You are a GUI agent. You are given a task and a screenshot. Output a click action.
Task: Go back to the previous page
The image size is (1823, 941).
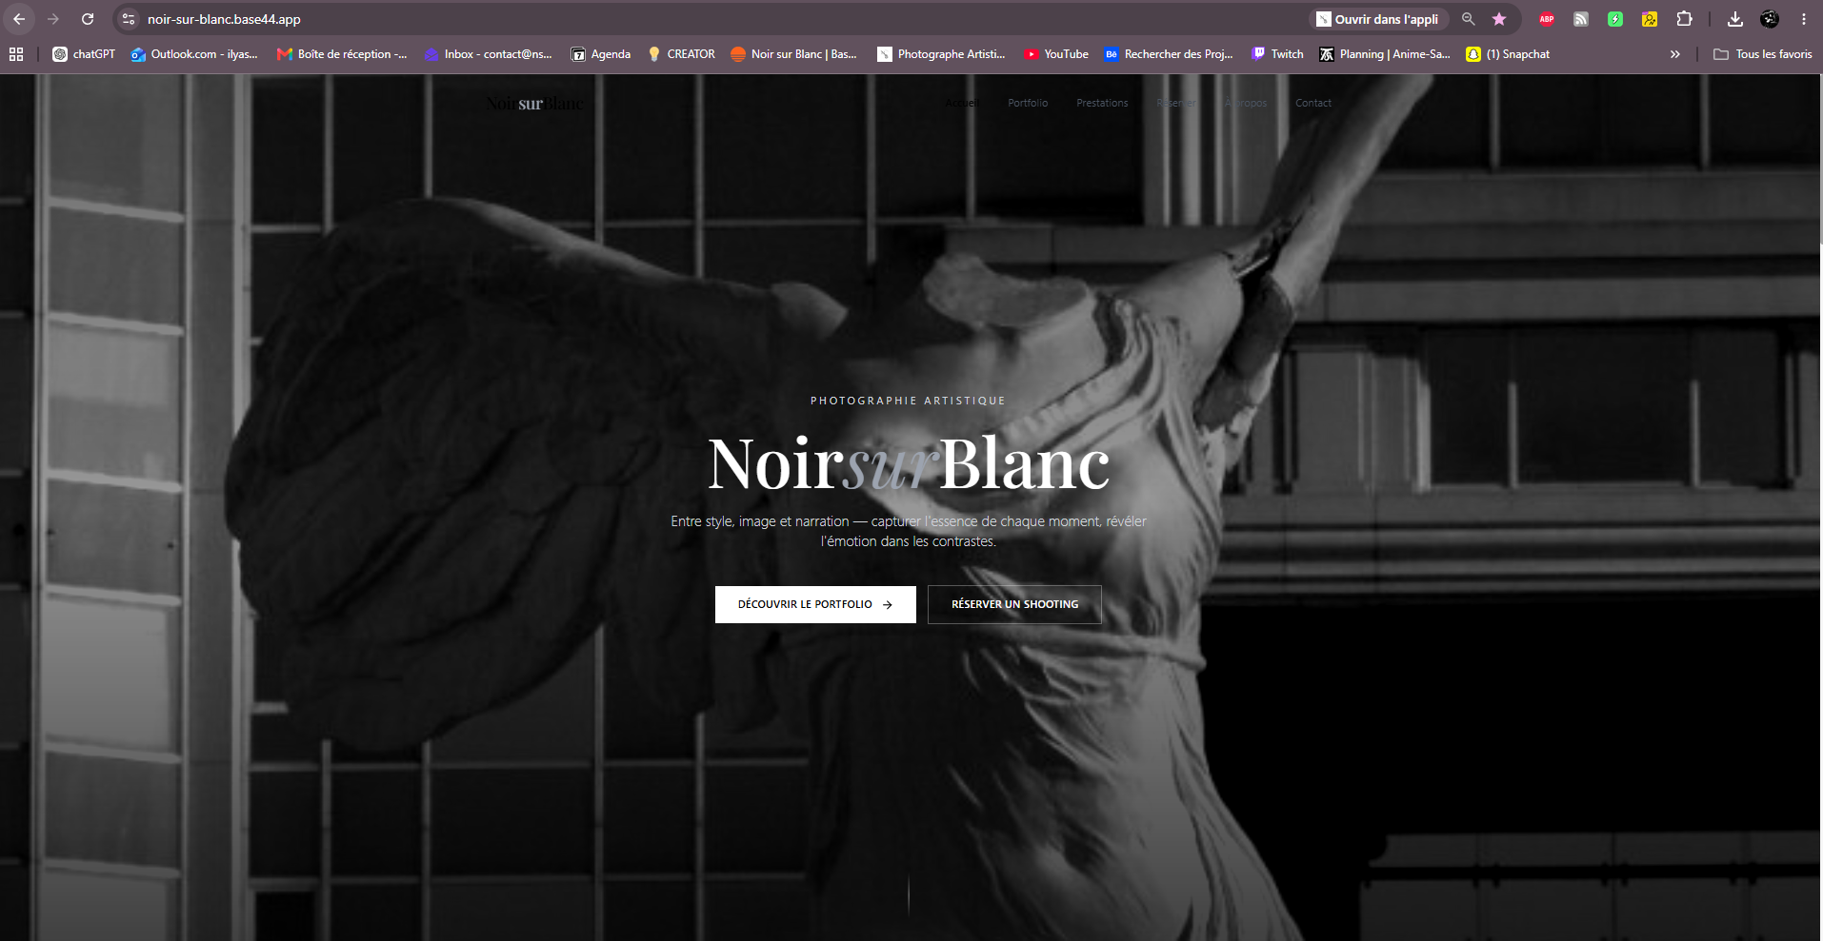pos(19,19)
